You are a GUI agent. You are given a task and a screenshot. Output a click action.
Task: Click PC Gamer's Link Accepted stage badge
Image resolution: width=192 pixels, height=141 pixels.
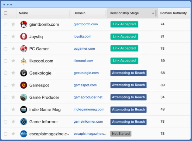pyautogui.click(x=124, y=48)
